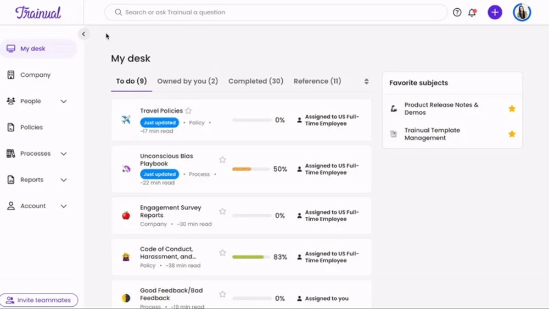Click the "Assigned to you" label
This screenshot has width=549, height=309.
tap(327, 299)
